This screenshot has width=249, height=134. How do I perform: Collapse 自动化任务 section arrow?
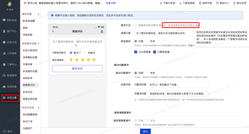39,108
